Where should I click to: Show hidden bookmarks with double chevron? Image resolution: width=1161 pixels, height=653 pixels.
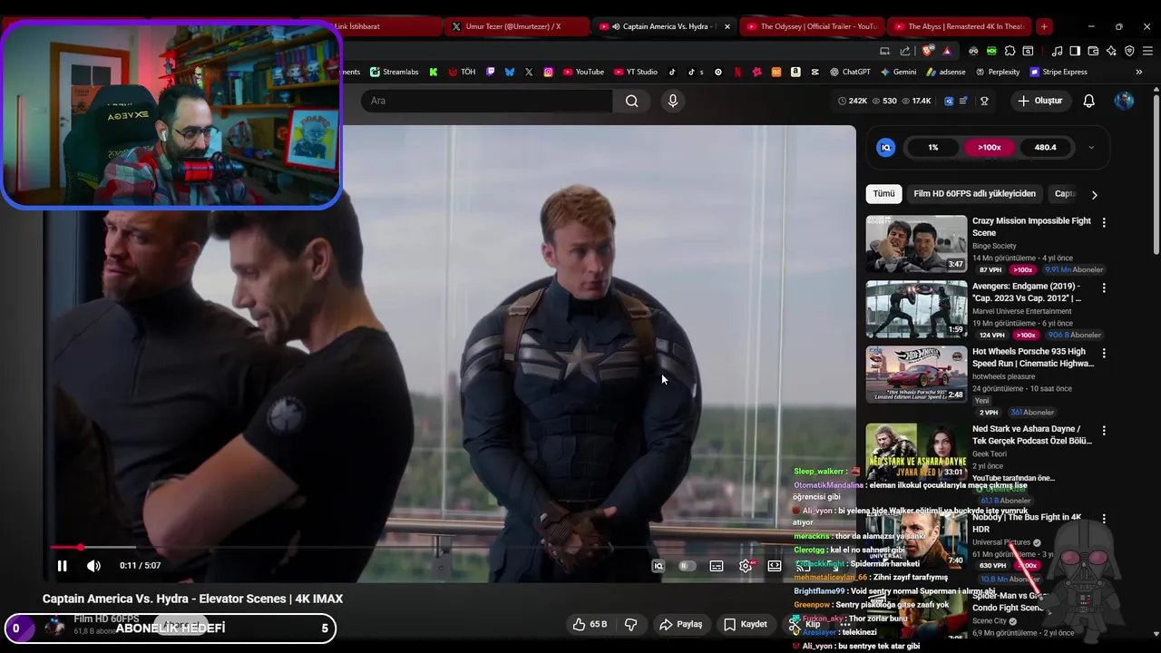(x=1139, y=72)
